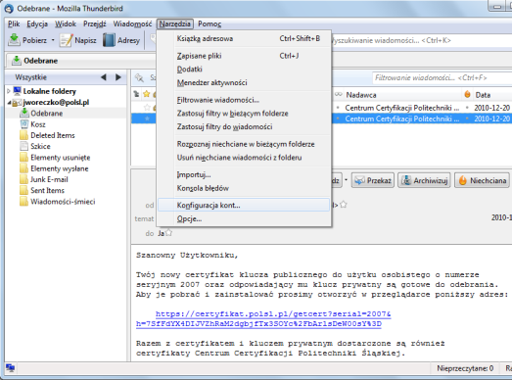This screenshot has height=380, width=512.
Task: Open the Odebrane inbox folder
Action: tap(46, 114)
